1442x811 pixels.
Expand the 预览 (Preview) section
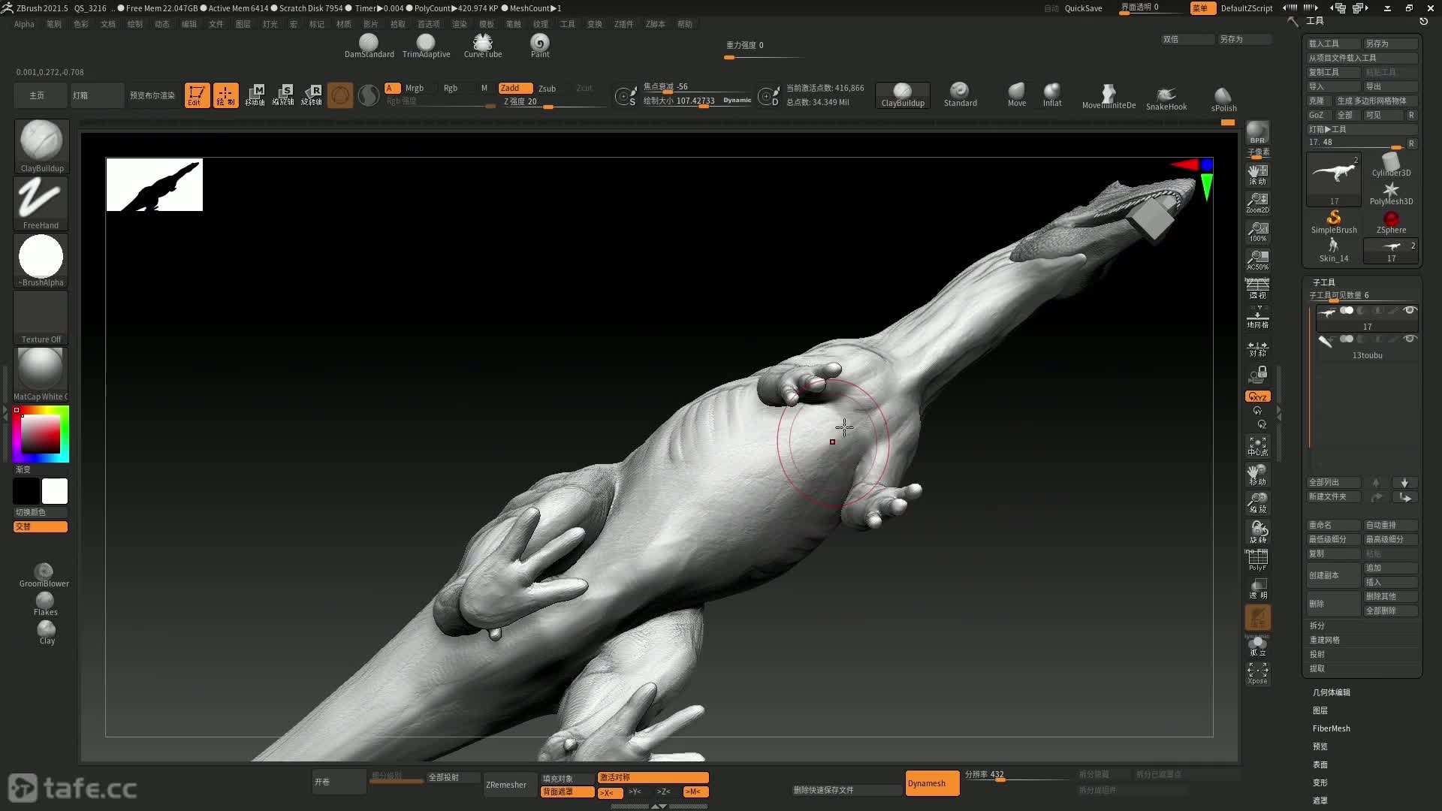1320,746
